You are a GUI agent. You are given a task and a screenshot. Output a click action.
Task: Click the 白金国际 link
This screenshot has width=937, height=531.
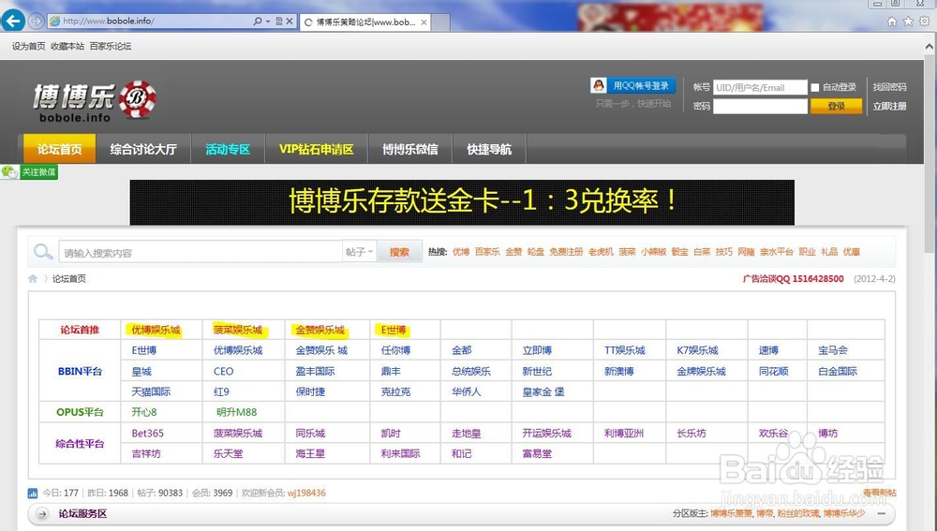click(838, 371)
